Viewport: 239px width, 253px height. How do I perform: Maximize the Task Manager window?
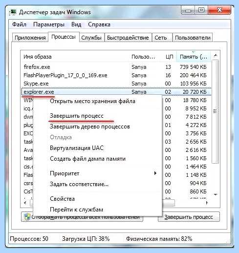click(201, 10)
